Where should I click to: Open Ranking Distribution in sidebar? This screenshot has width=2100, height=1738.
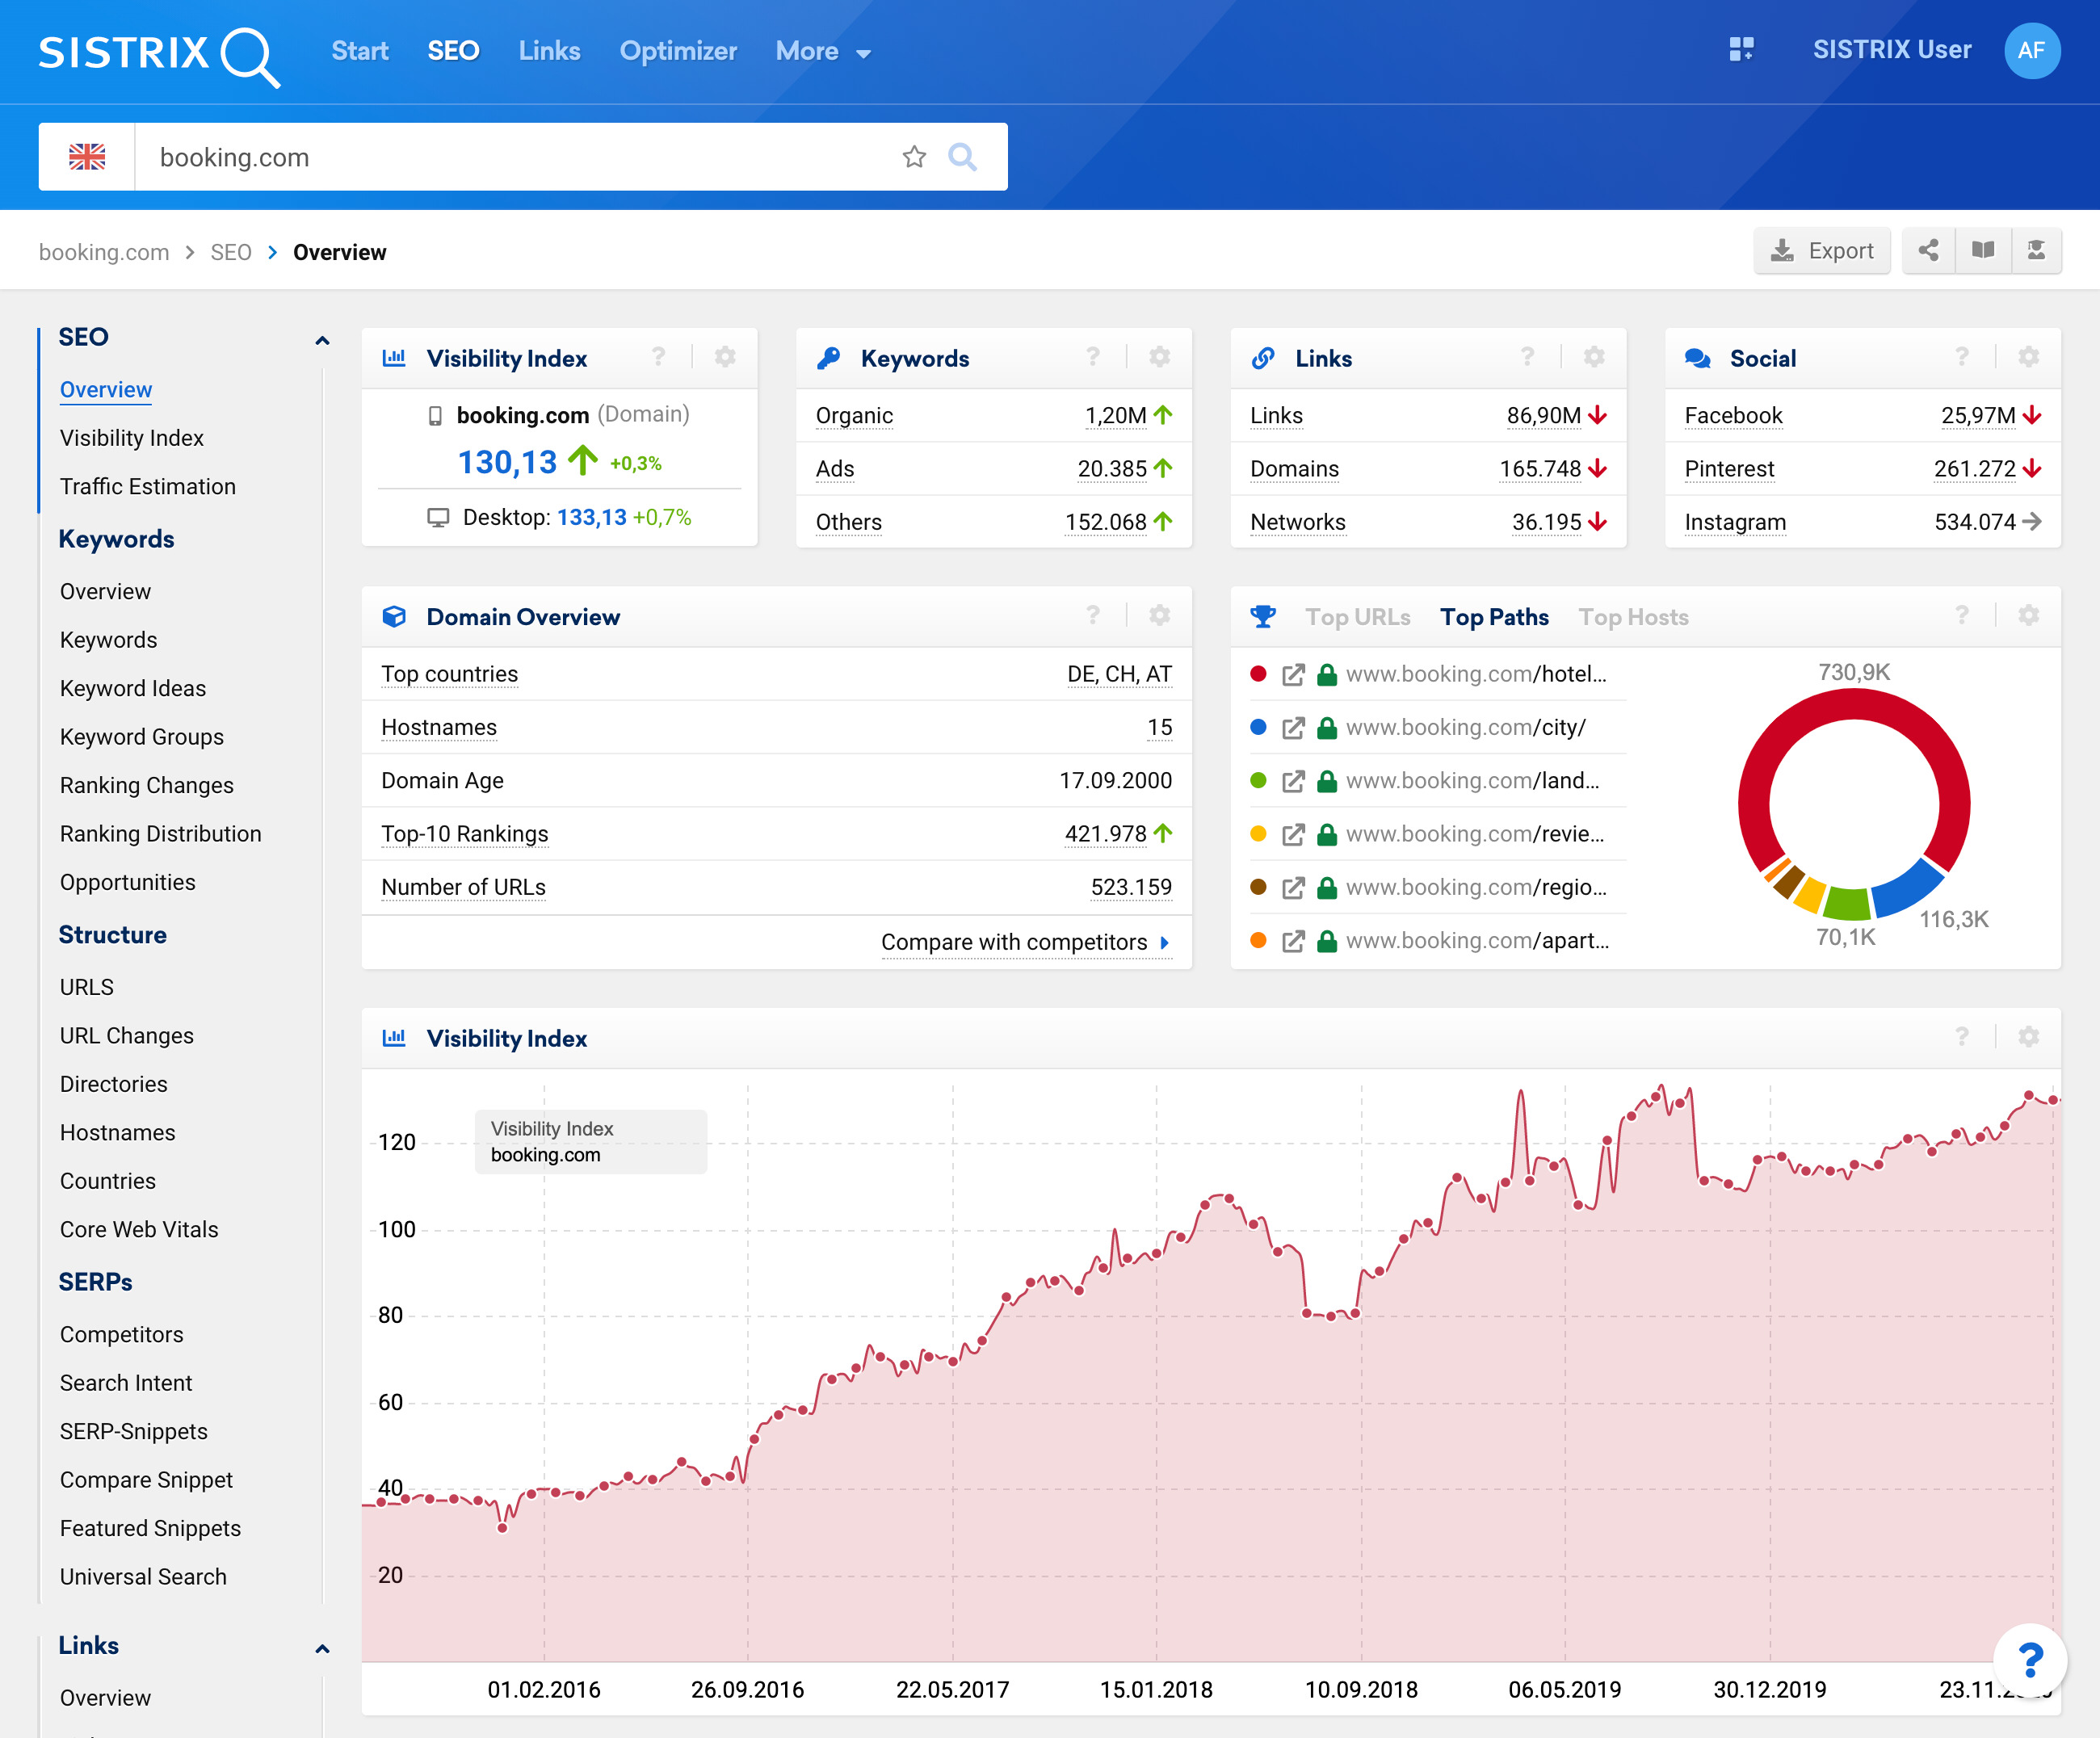click(x=160, y=834)
